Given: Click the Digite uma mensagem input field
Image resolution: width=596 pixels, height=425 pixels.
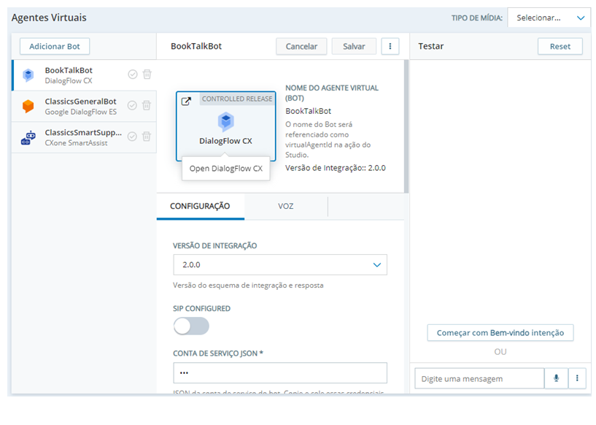Looking at the screenshot, I should [x=480, y=378].
